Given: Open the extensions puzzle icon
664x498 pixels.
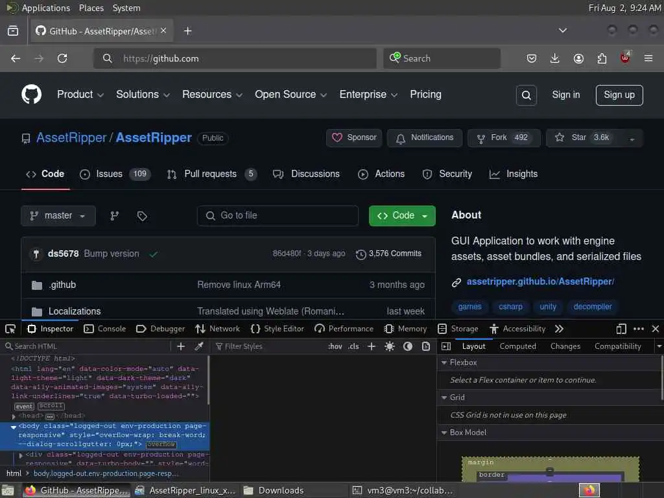Looking at the screenshot, I should 602,58.
